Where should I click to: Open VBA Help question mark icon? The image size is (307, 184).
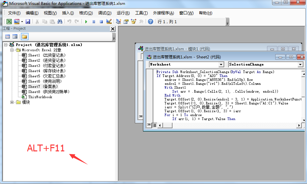tap(150, 22)
